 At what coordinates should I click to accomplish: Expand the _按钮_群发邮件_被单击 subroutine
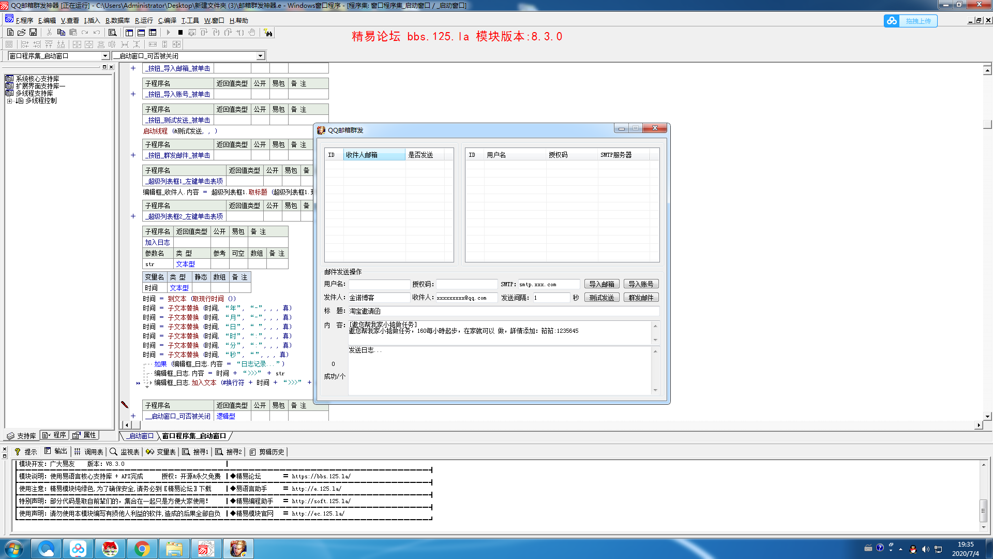pyautogui.click(x=133, y=155)
